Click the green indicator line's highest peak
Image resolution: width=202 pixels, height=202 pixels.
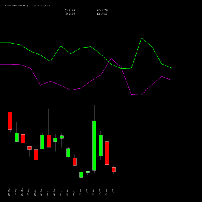click(141, 38)
